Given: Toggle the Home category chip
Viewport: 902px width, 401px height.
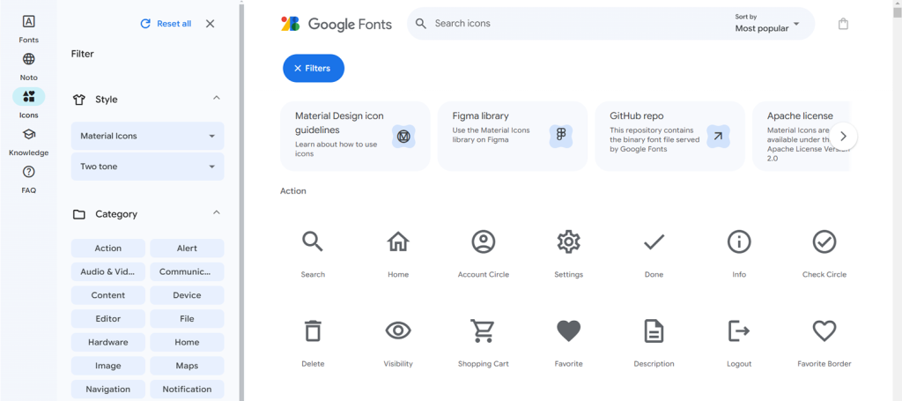Looking at the screenshot, I should (x=187, y=342).
